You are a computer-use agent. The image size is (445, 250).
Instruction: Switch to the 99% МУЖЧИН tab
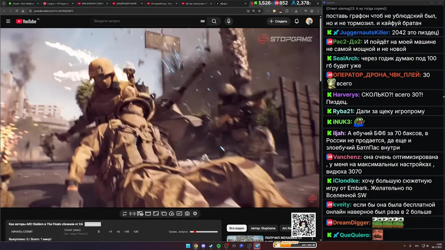pyautogui.click(x=92, y=3)
